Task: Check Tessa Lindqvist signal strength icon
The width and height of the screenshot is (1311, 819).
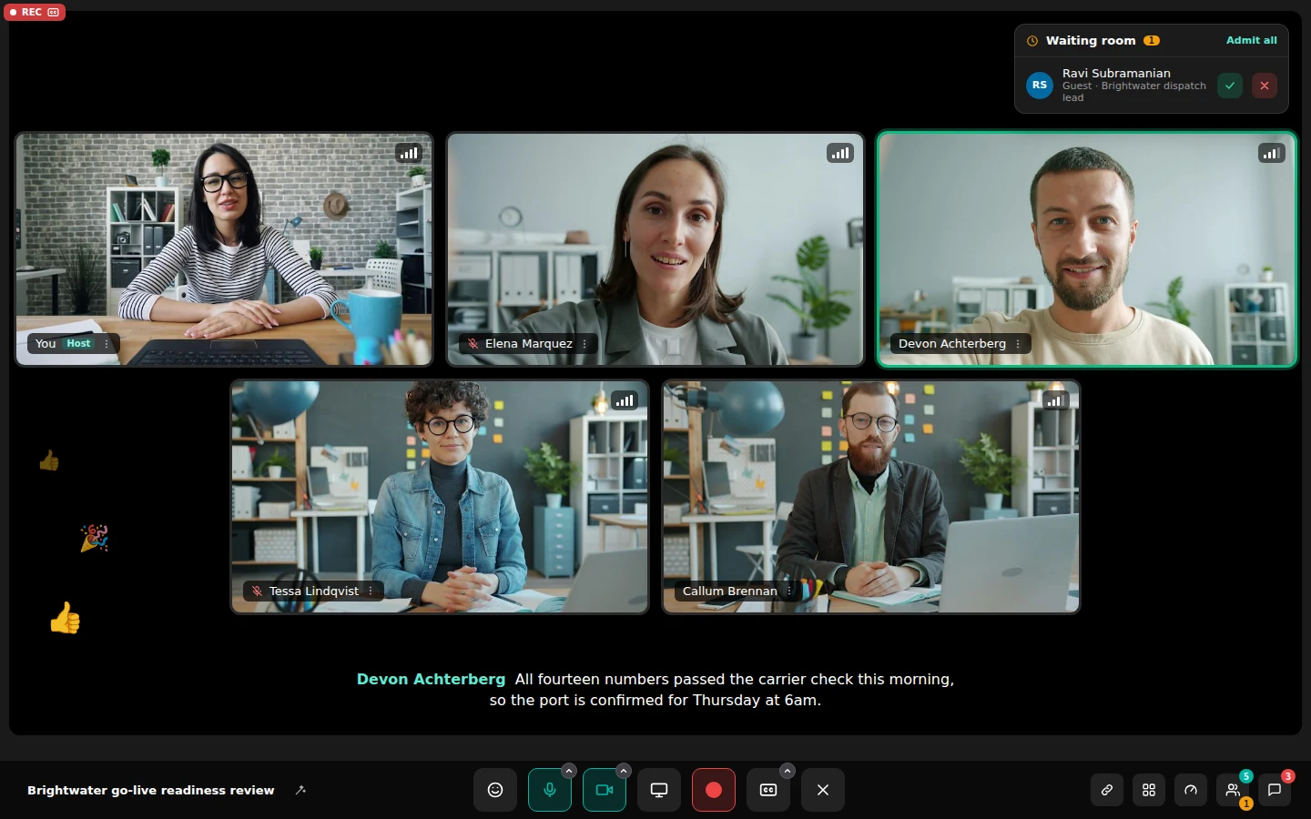Action: coord(625,400)
